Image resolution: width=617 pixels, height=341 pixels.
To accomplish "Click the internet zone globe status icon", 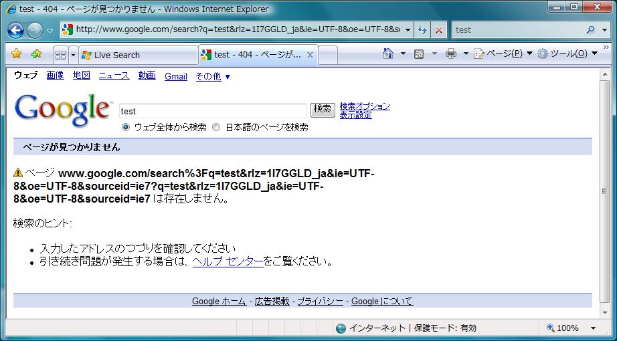I will click(x=341, y=328).
